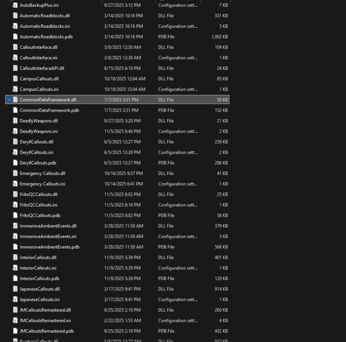Click the DeadlyWeapons.dll file icon
The image size is (346, 342).
[x=15, y=121]
